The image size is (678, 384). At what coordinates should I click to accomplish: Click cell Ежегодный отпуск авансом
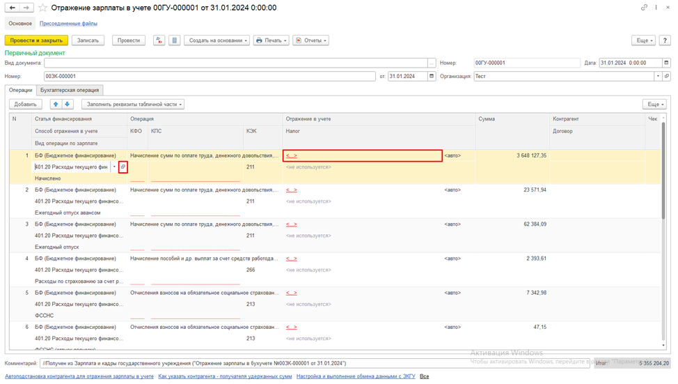[79, 213]
